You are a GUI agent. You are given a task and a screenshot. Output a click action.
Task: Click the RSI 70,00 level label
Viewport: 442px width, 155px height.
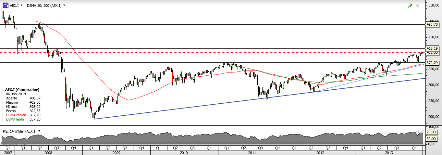click(431, 132)
